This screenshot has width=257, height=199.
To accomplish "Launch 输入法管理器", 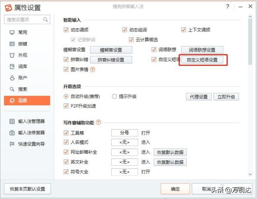I will tap(27, 121).
